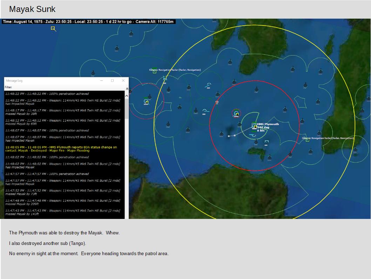Select the 11:48:22 'has impacted Mayak' entry

(x=63, y=102)
